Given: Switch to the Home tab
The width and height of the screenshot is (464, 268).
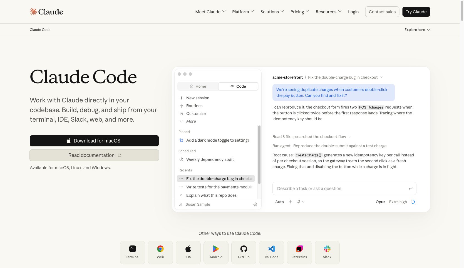Looking at the screenshot, I should point(198,86).
